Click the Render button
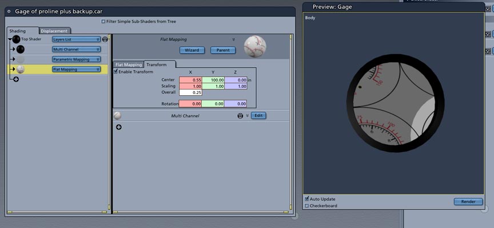494x228 pixels. coord(468,202)
